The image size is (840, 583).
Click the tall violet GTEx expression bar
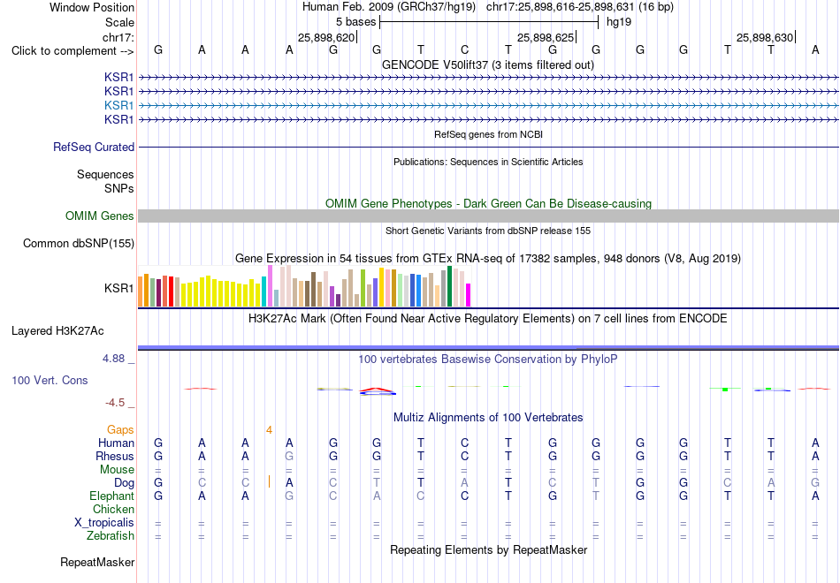(270, 286)
